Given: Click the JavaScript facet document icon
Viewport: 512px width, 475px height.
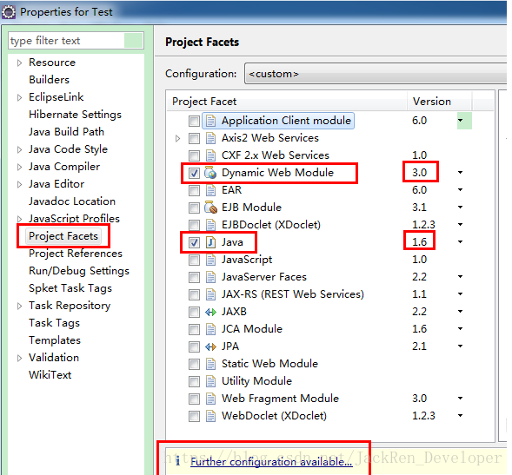Looking at the screenshot, I should pyautogui.click(x=210, y=260).
